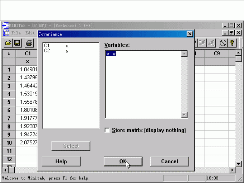The height and width of the screenshot is (183, 244).
Task: Select C1 x in the variable list
Action: 56,46
